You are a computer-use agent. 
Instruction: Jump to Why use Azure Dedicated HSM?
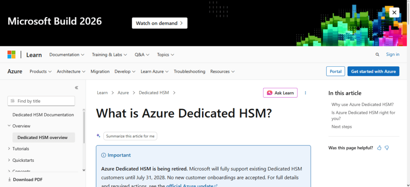(x=363, y=105)
